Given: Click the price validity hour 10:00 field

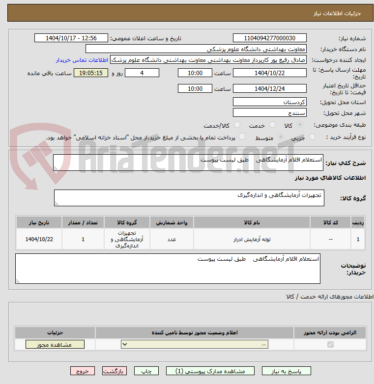Looking at the screenshot, I should coord(195,89).
